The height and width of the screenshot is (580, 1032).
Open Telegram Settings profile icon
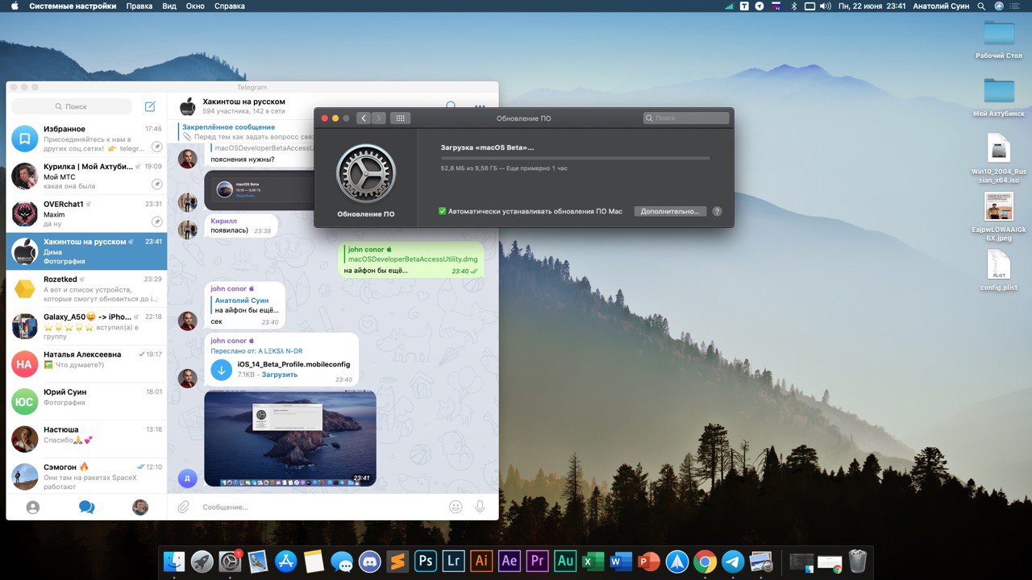pyautogui.click(x=140, y=507)
